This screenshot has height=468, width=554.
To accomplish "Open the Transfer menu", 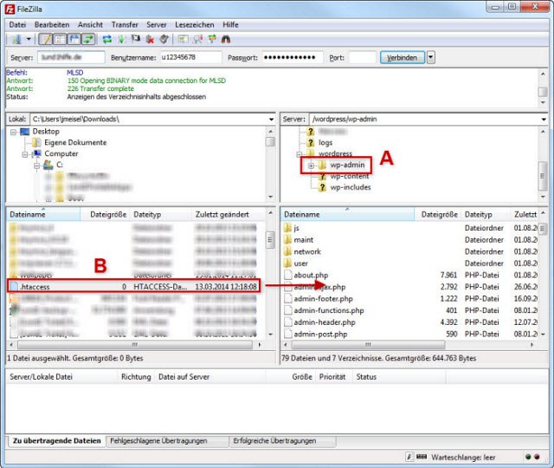I will (x=125, y=25).
